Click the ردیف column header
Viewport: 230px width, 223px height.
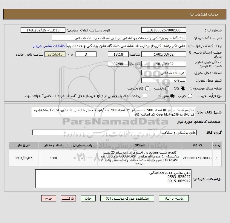tap(217, 145)
